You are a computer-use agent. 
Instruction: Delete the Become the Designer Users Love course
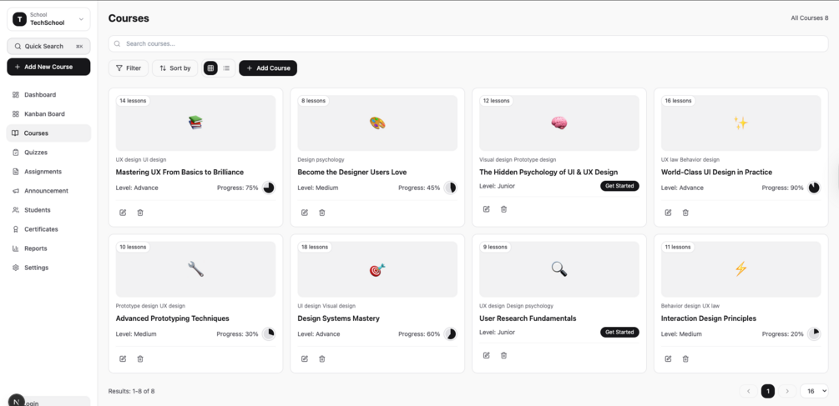pos(322,213)
